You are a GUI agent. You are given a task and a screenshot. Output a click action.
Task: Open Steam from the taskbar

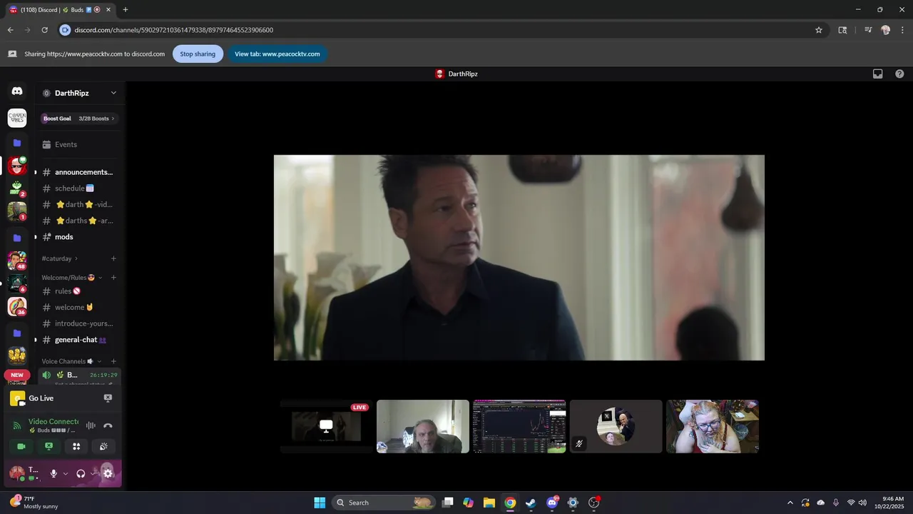(531, 503)
